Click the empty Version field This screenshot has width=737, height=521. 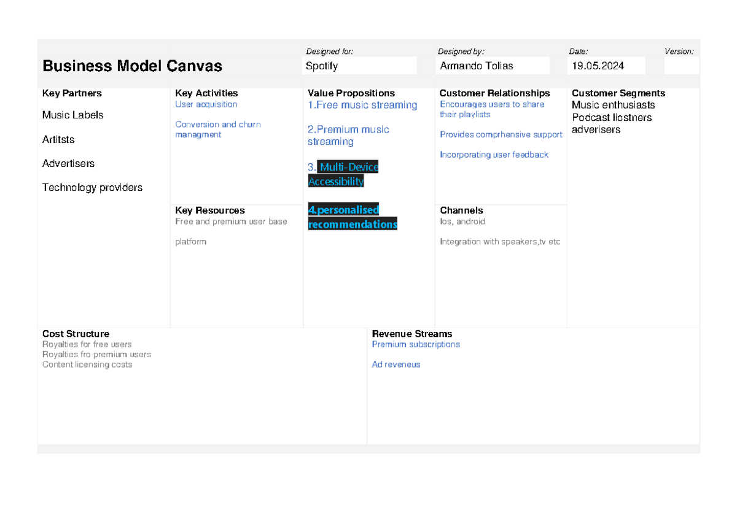[682, 65]
